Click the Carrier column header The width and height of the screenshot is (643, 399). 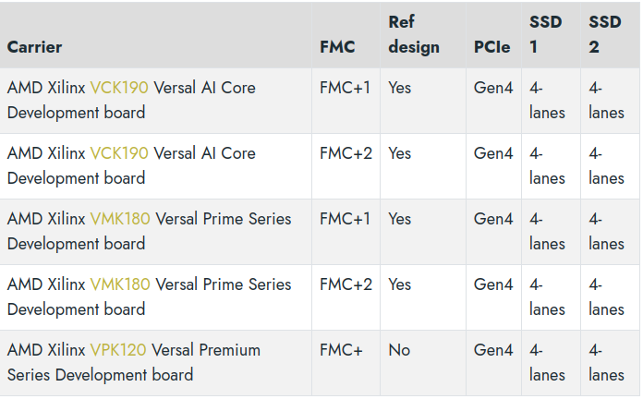(35, 46)
